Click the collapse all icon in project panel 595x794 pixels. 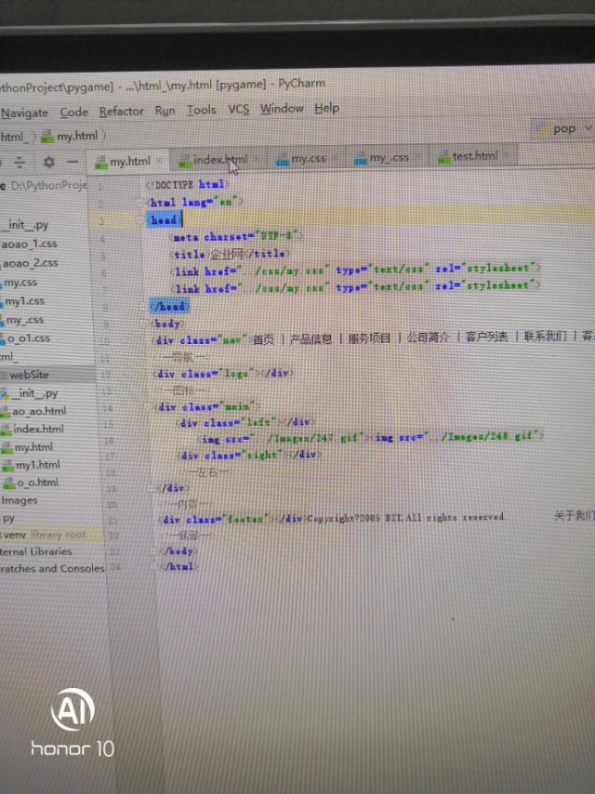tap(20, 162)
